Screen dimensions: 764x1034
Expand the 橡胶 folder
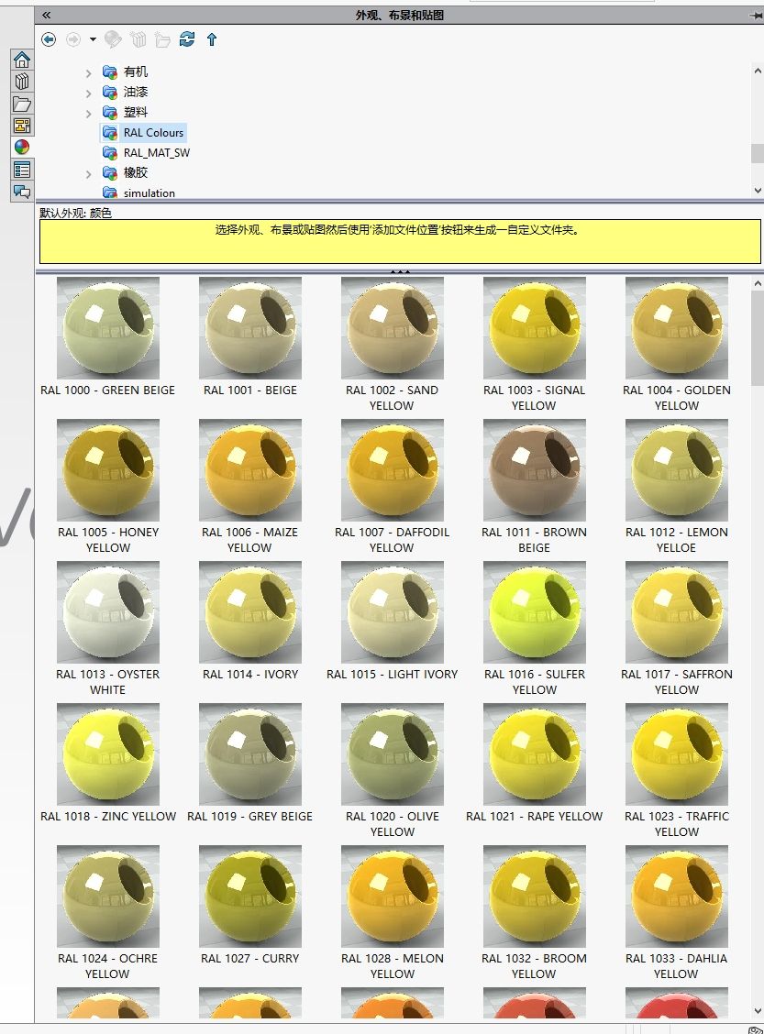(x=88, y=175)
